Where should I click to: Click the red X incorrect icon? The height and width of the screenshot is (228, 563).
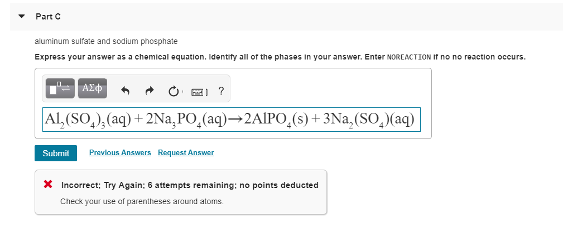48,184
